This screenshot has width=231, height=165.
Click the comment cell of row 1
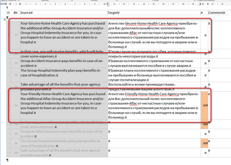219,35
